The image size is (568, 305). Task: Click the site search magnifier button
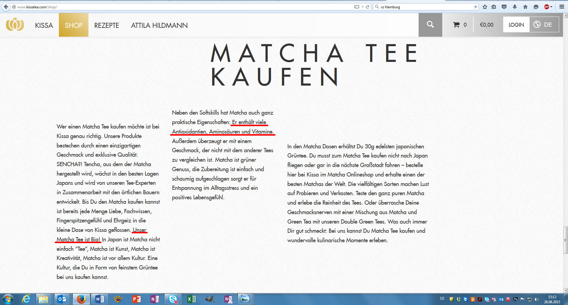(430, 25)
